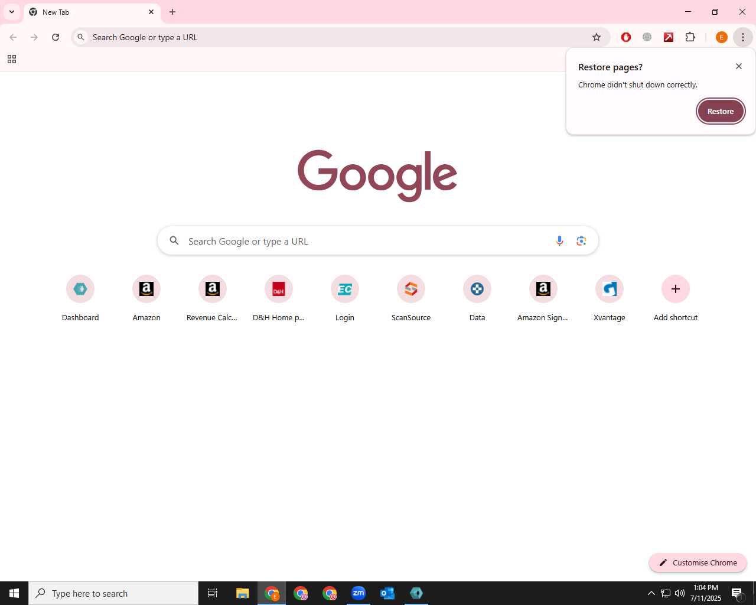
Task: Open Task View on taskbar
Action: 213,593
